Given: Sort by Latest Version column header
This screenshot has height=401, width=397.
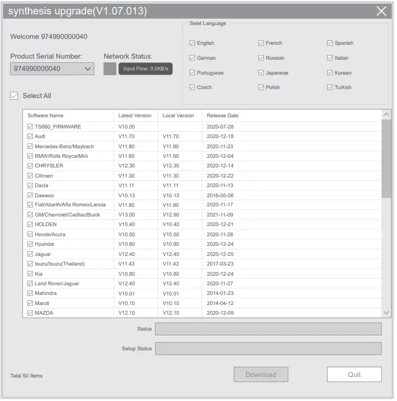Looking at the screenshot, I should tap(136, 116).
